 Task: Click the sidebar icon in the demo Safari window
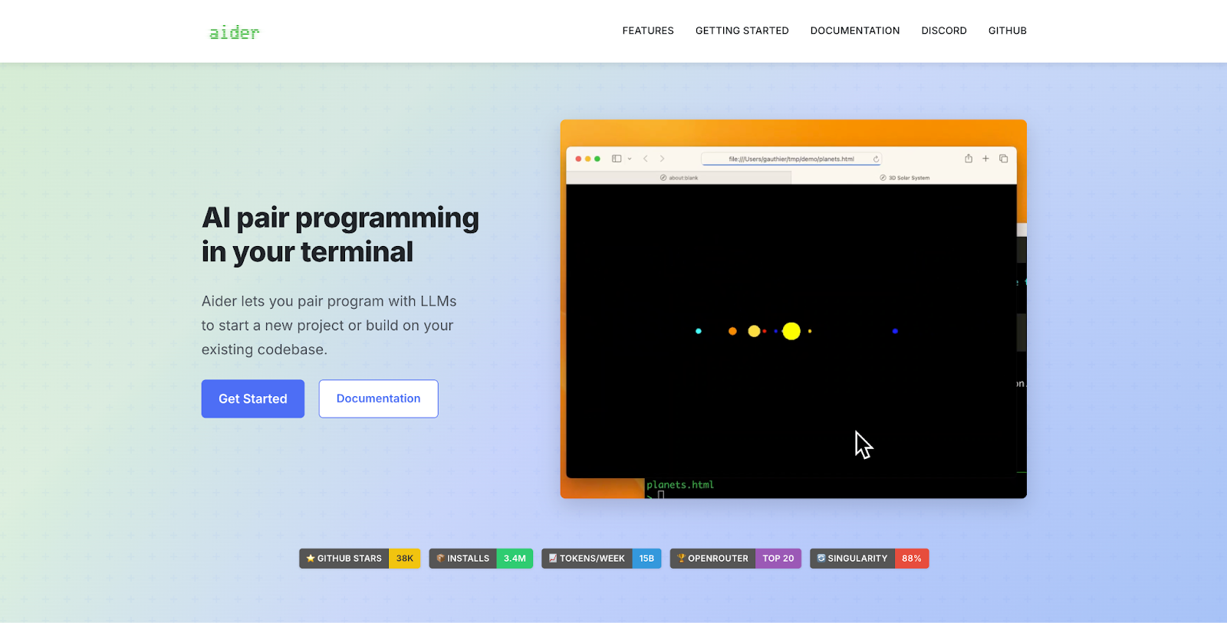point(617,159)
